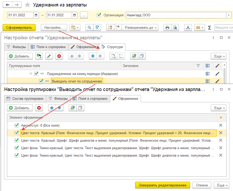Viewport: 233px width, 191px height.
Task: Click the print report icon
Action: pos(168,28)
